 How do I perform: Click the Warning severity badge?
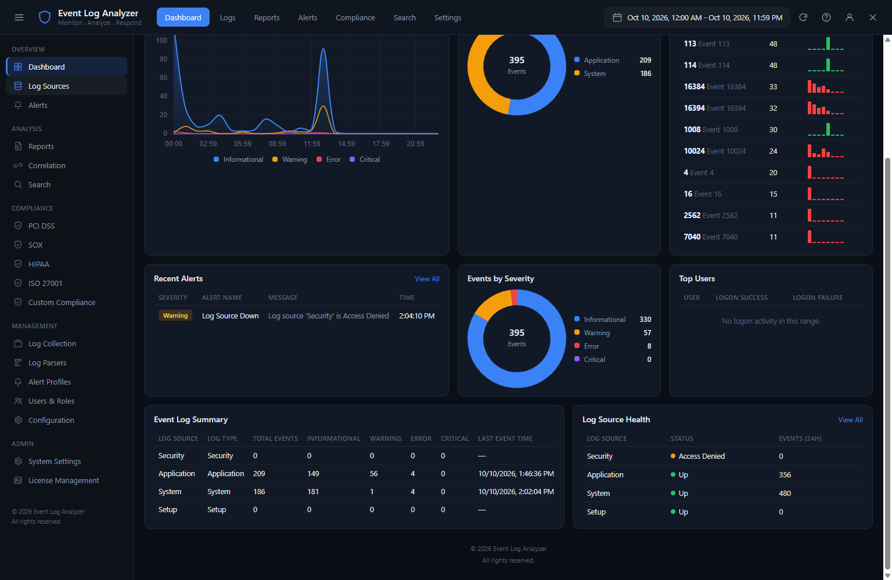pyautogui.click(x=175, y=316)
